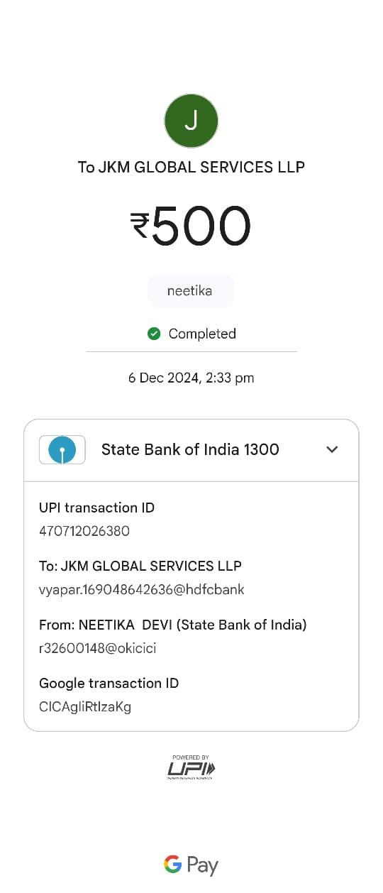Tap the To JKM GLOBAL SERVICES LLP heading
The height and width of the screenshot is (893, 383).
[x=191, y=168]
